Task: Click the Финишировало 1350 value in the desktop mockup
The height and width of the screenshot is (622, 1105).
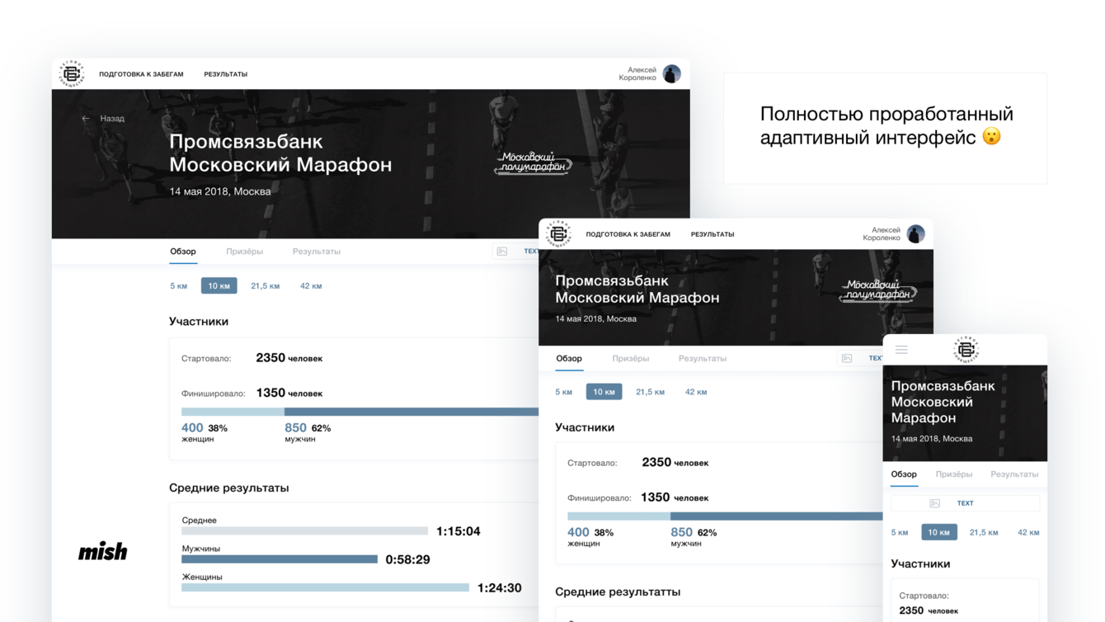Action: tap(289, 393)
